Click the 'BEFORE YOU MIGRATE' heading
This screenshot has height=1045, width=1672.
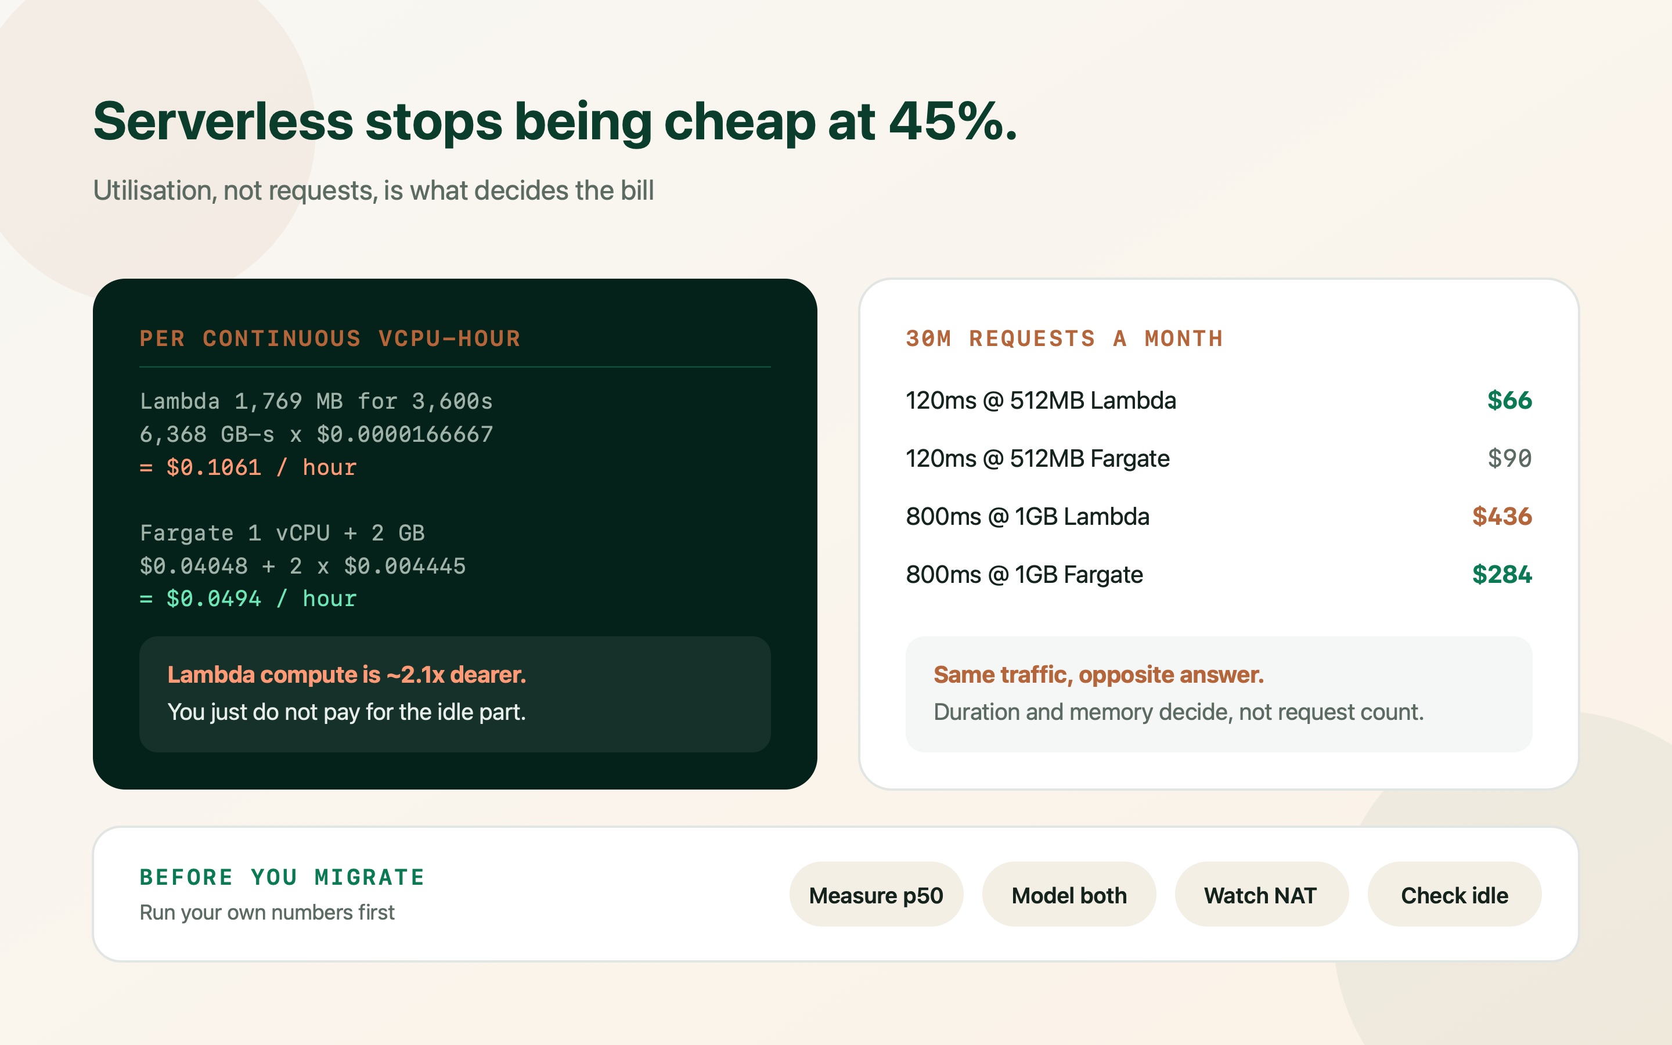pyautogui.click(x=282, y=877)
